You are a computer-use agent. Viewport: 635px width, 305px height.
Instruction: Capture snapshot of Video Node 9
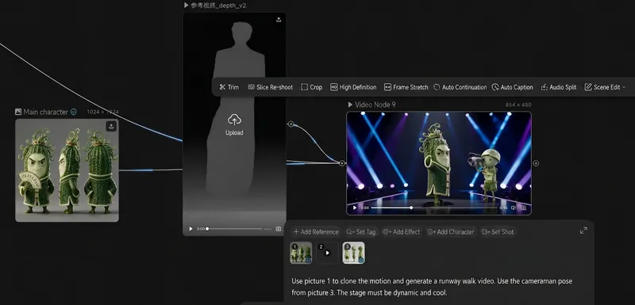pos(524,208)
